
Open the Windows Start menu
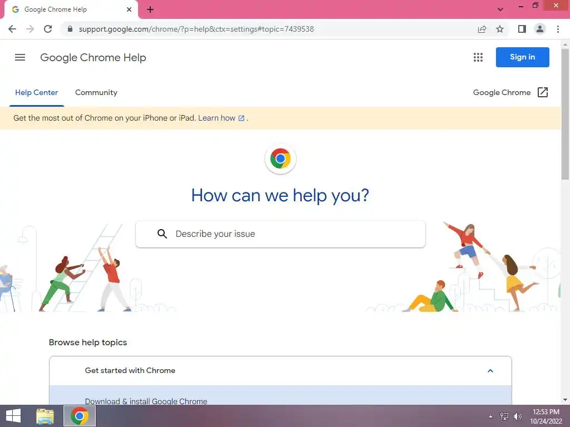[x=13, y=416]
